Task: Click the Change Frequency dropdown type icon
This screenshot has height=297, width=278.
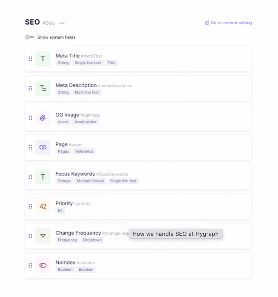Action: point(43,236)
